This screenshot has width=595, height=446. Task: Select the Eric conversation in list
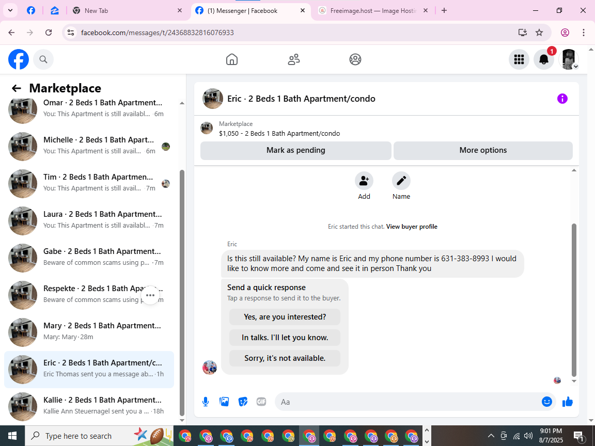pos(89,370)
